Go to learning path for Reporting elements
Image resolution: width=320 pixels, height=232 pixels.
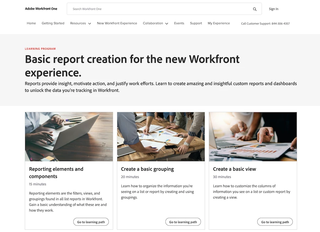[91, 222]
